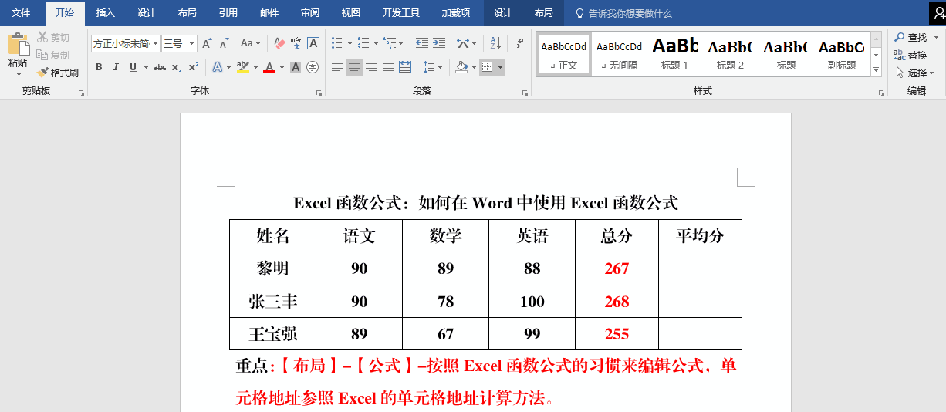This screenshot has height=412, width=946.
Task: Sort table data with the A-Z icon
Action: click(496, 44)
